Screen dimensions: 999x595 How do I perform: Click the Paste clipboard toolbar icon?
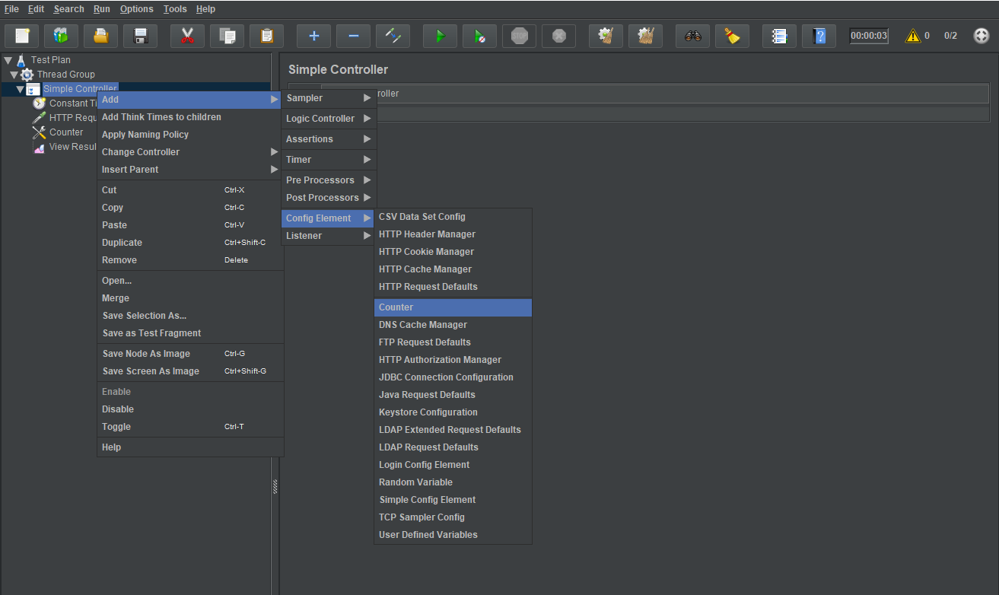click(x=266, y=36)
